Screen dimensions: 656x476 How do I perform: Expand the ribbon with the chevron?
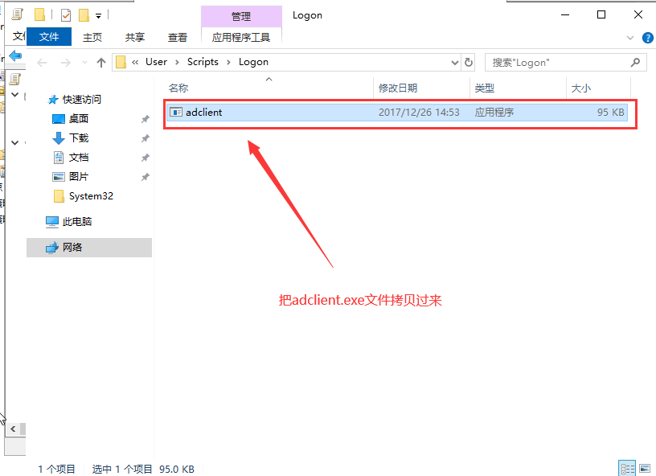click(630, 37)
